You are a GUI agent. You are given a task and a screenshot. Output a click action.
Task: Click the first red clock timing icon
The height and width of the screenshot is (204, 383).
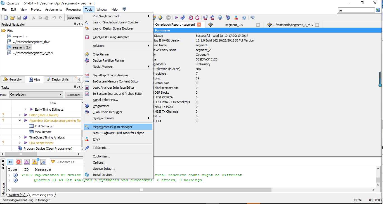pyautogui.click(x=191, y=18)
